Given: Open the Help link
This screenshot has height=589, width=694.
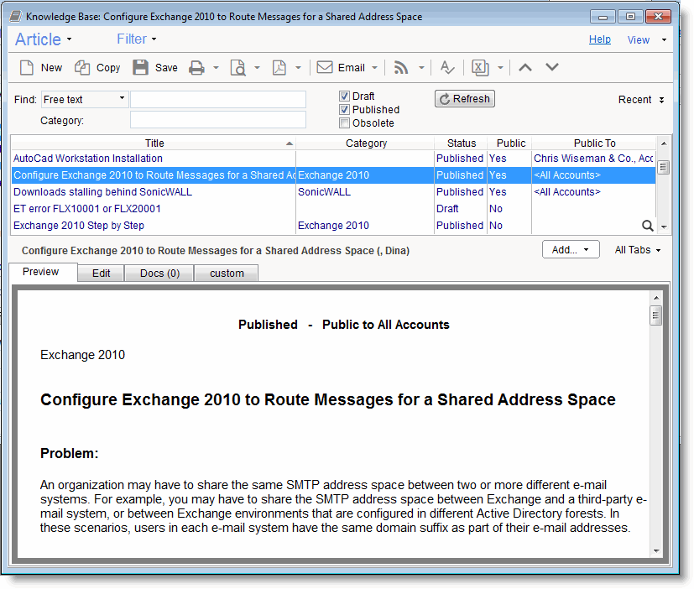Looking at the screenshot, I should click(599, 39).
